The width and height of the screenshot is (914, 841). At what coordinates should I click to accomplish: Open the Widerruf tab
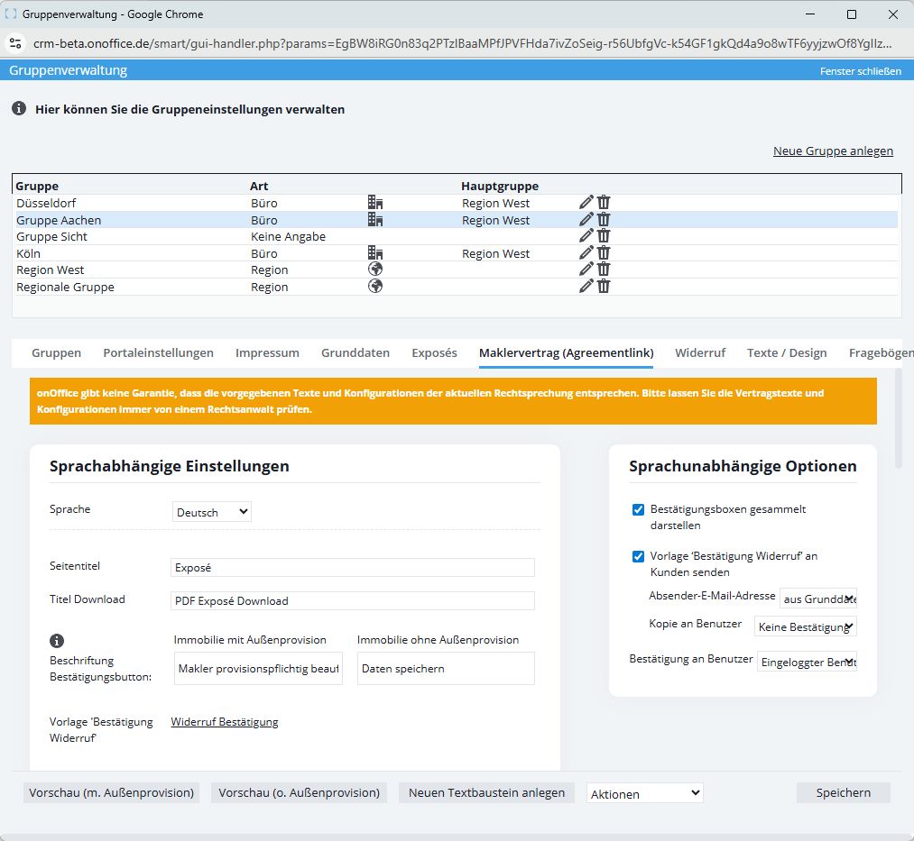pos(700,353)
